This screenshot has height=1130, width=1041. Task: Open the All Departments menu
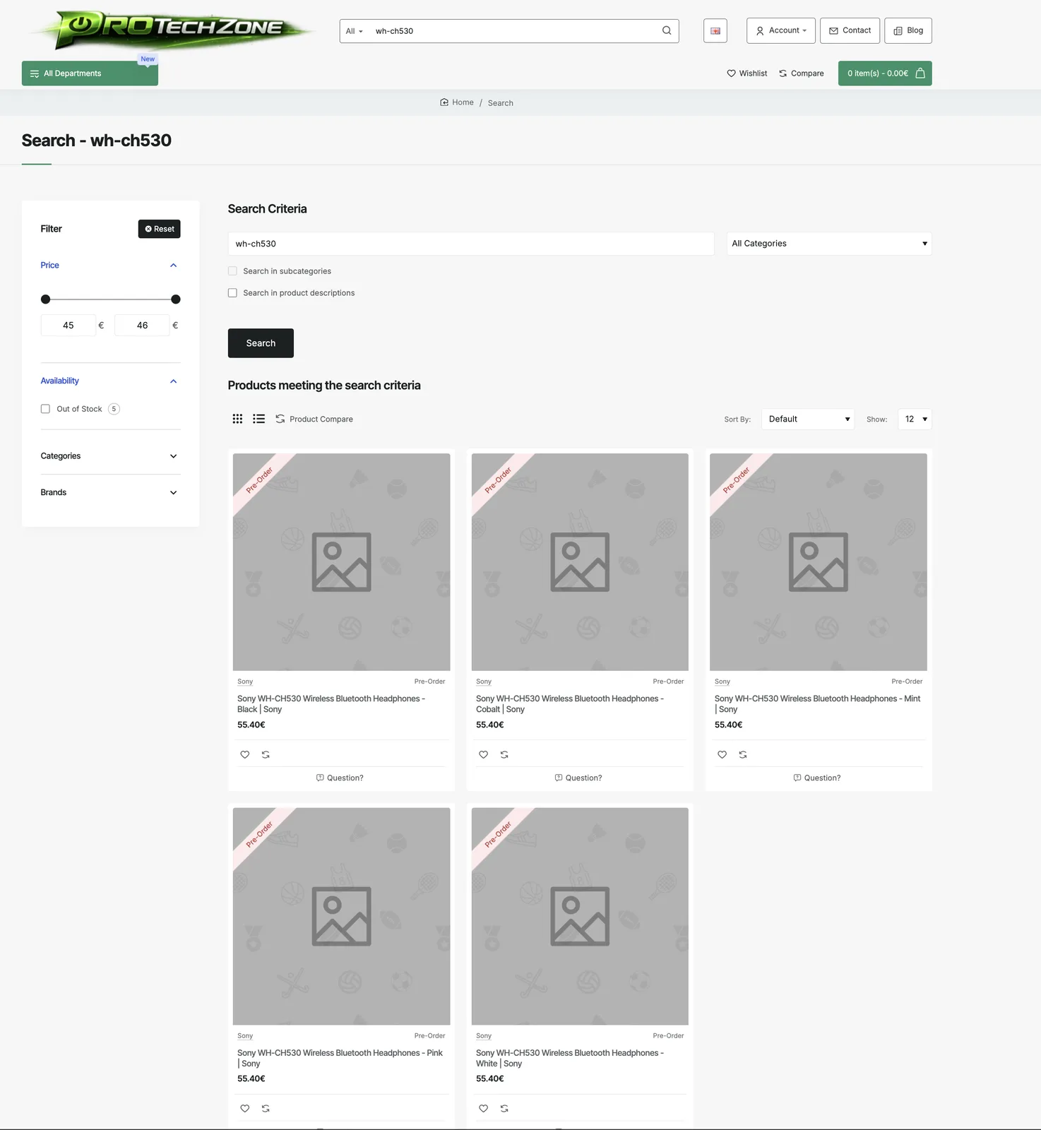pos(90,73)
